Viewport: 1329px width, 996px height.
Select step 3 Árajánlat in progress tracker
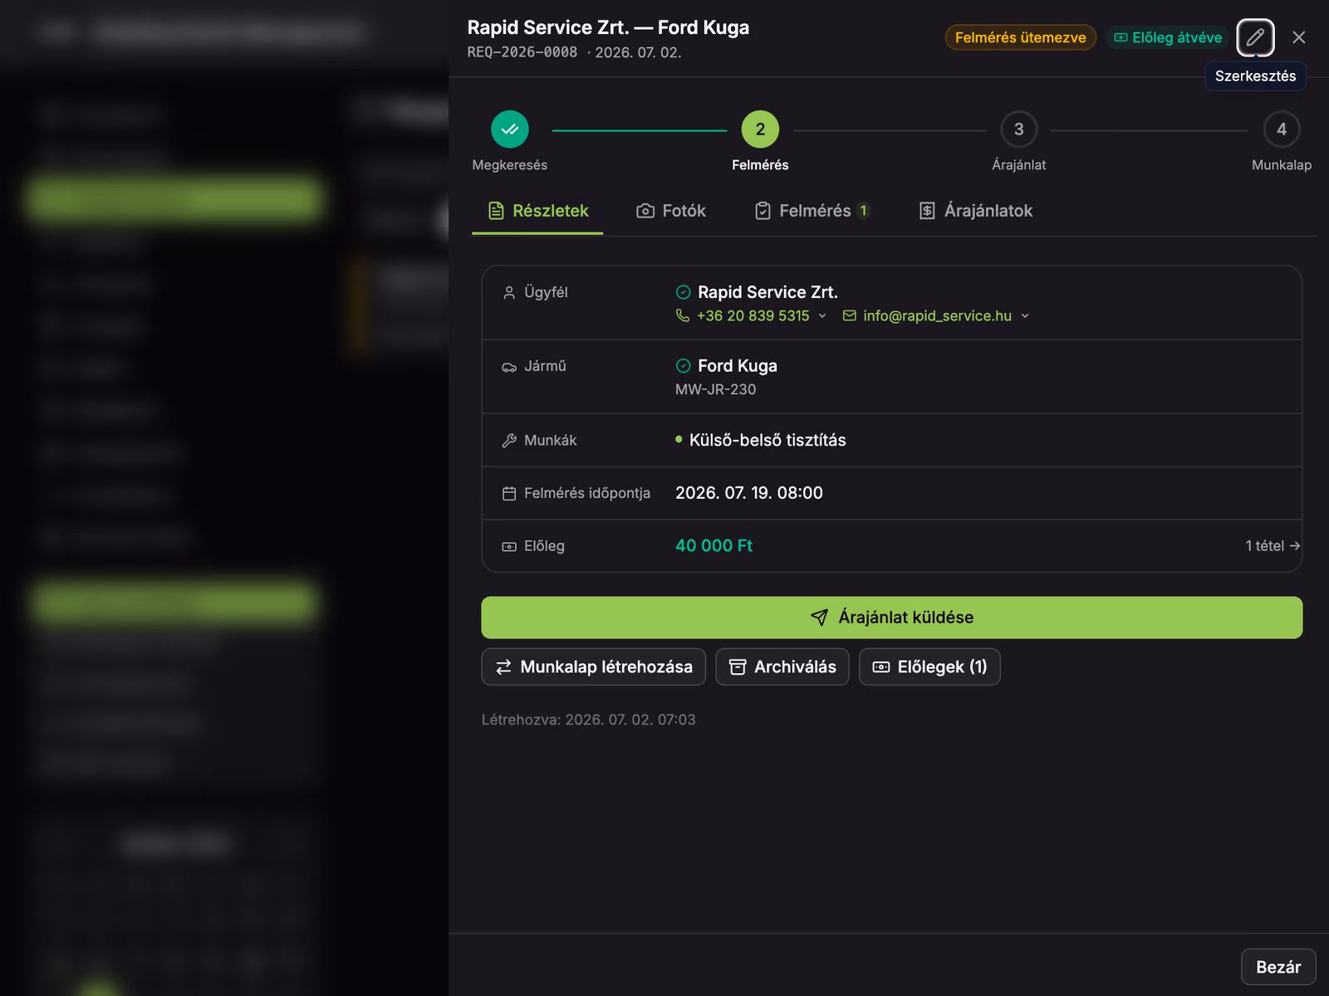(1018, 129)
